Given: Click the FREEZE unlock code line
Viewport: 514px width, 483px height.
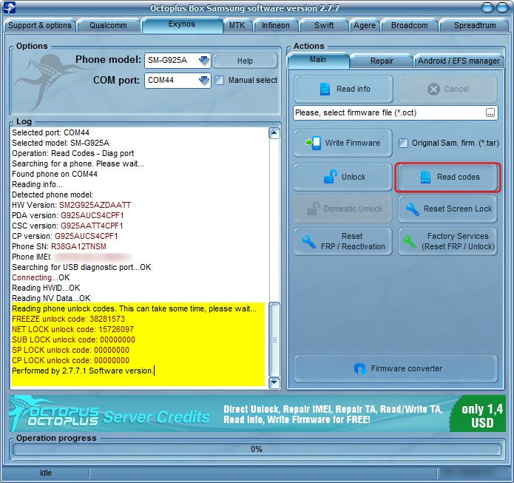Looking at the screenshot, I should tap(69, 319).
